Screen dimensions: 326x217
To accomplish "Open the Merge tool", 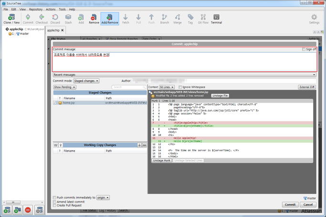I will pos(178,19).
